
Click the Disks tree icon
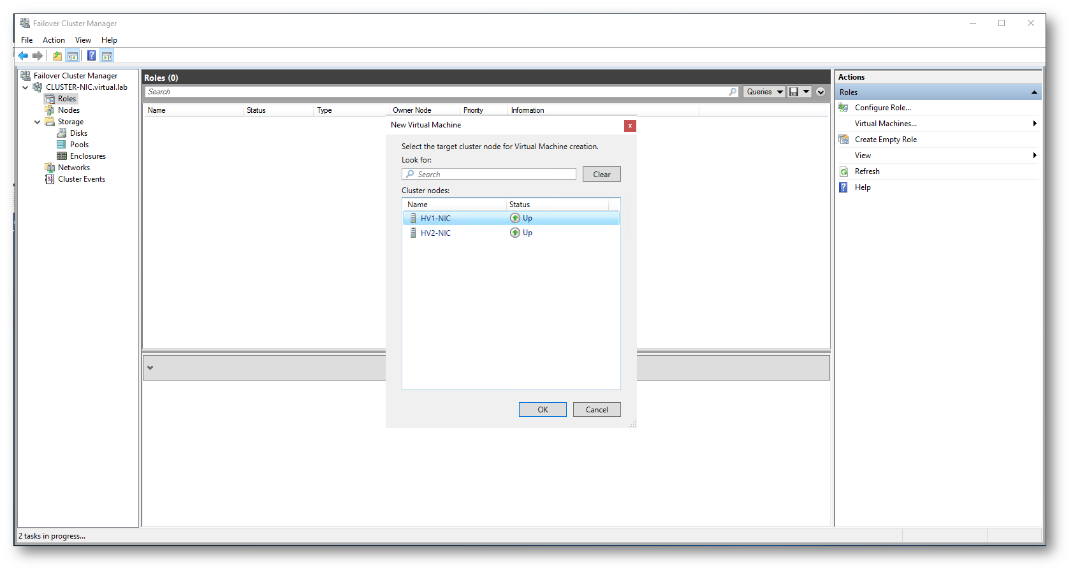[62, 133]
